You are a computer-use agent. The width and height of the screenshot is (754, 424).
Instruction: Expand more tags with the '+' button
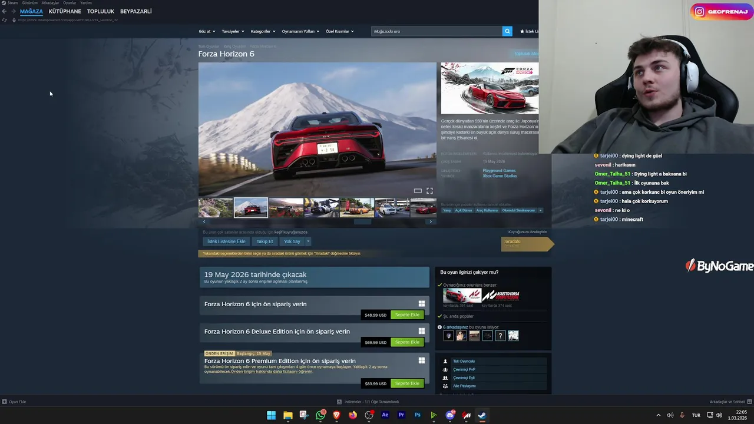(540, 210)
